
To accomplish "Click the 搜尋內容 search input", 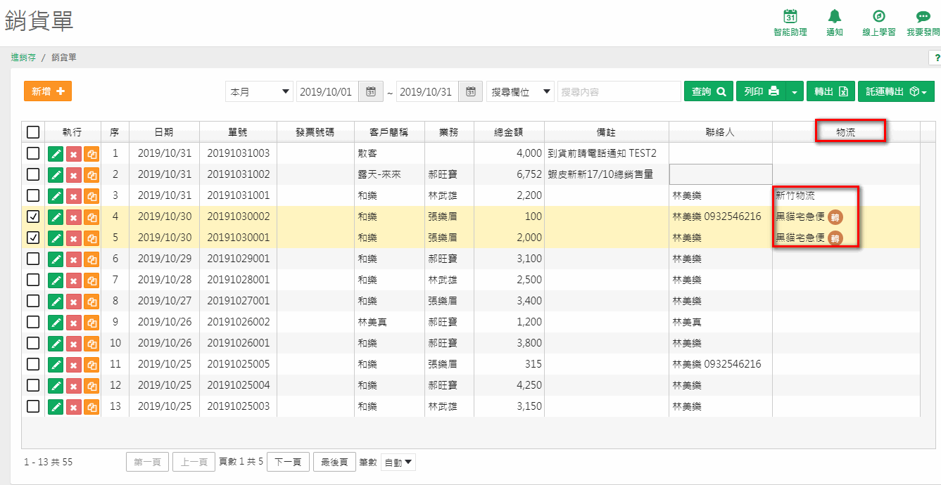I will (619, 91).
